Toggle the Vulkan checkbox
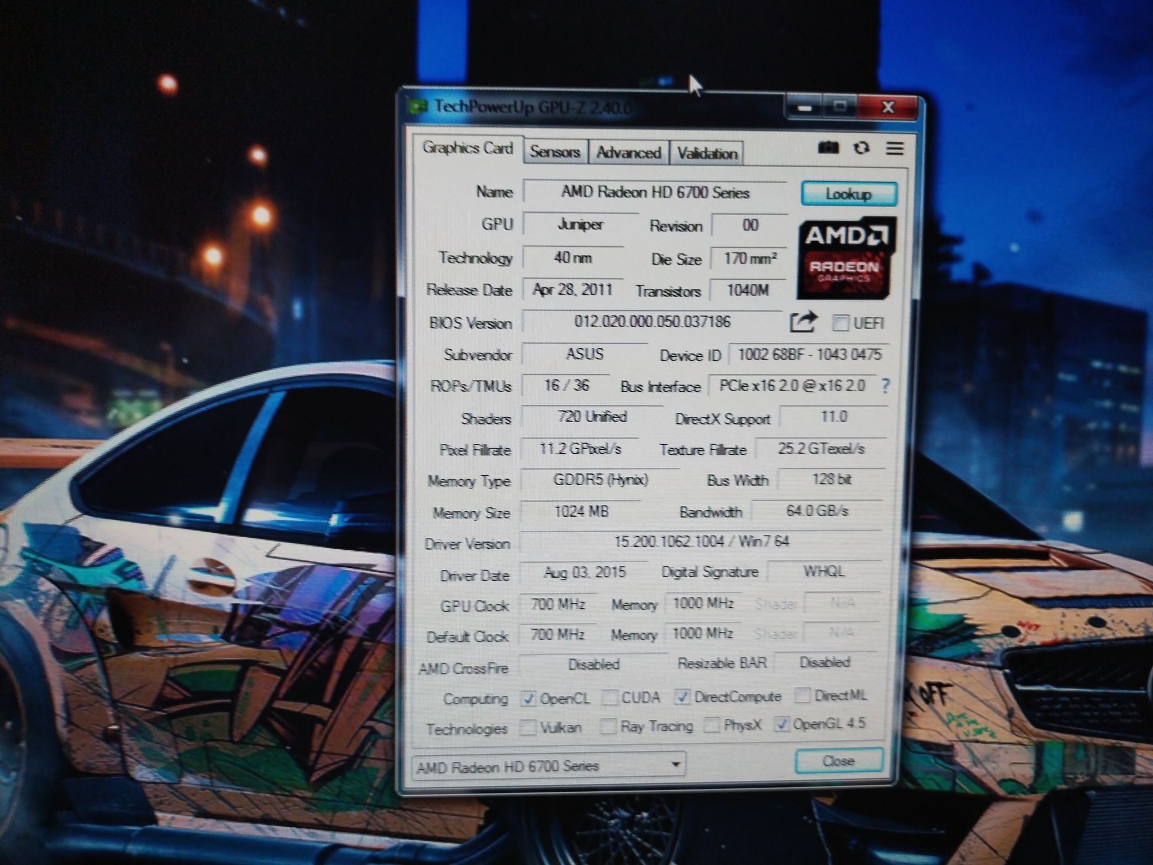 tap(527, 728)
